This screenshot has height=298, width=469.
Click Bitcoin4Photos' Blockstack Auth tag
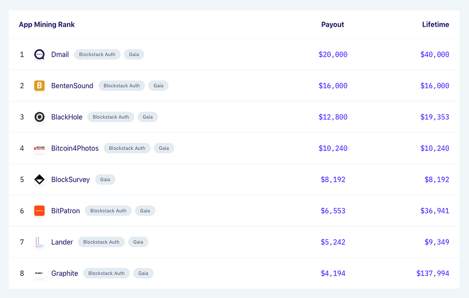[127, 148]
